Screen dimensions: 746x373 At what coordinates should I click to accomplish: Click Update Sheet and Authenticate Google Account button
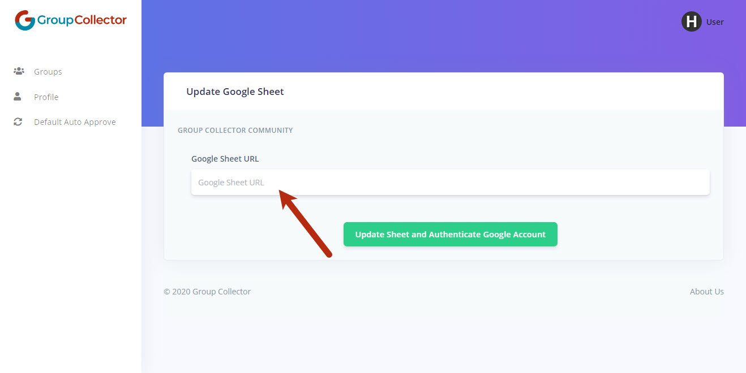[x=451, y=235]
